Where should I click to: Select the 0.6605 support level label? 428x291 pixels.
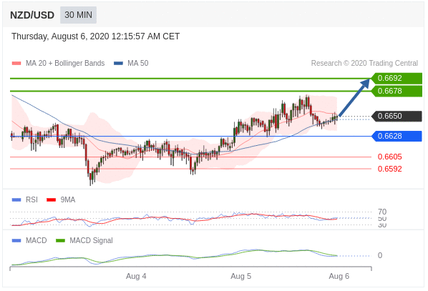pyautogui.click(x=389, y=157)
